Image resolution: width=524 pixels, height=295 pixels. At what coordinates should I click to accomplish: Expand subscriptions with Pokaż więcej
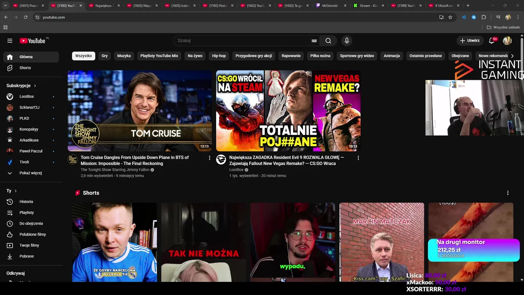31,173
